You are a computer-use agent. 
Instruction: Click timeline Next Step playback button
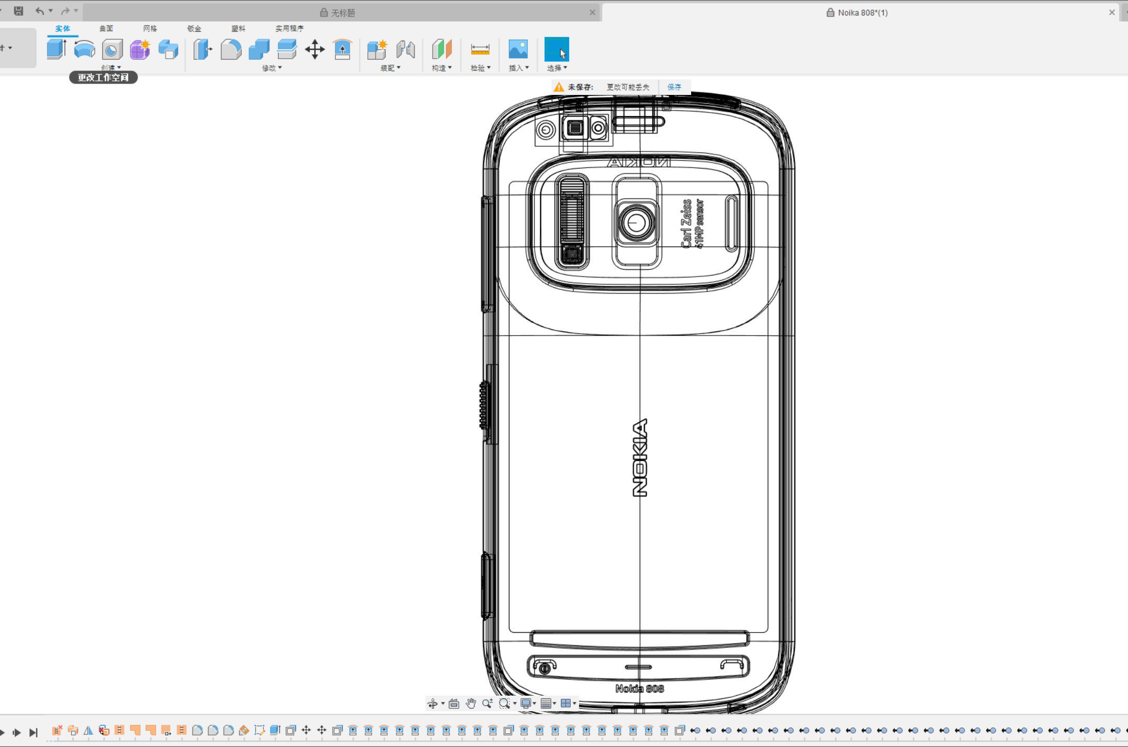point(17,732)
